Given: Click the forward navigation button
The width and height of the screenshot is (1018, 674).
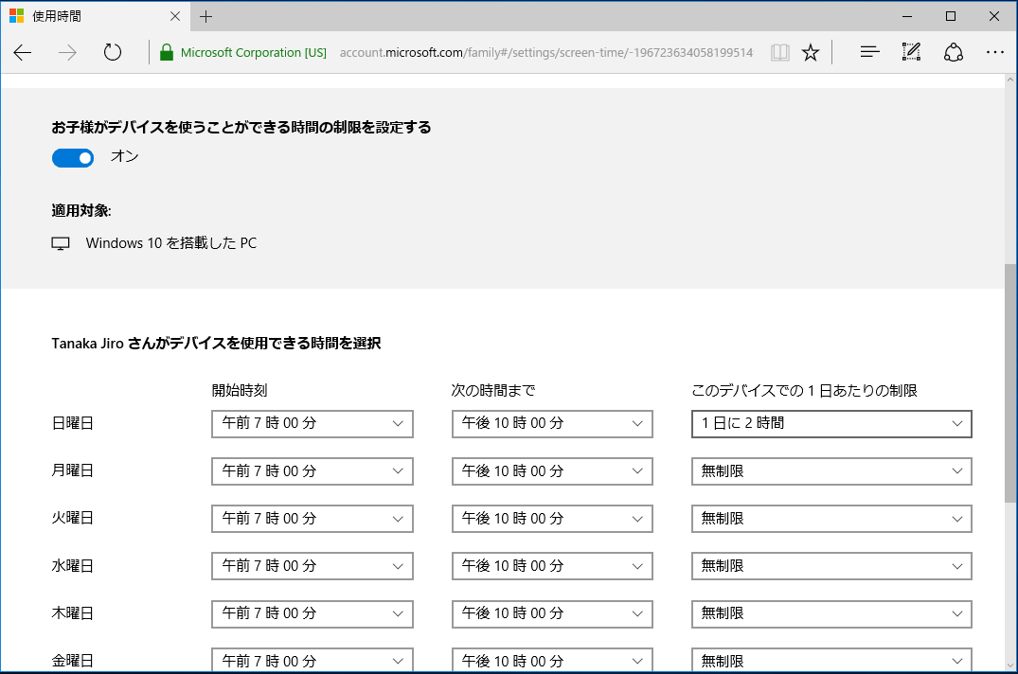Looking at the screenshot, I should (x=66, y=52).
